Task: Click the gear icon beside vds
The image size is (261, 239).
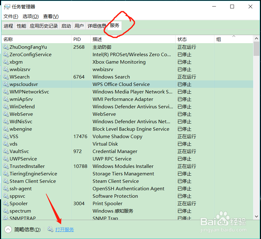Action: (x=6, y=144)
